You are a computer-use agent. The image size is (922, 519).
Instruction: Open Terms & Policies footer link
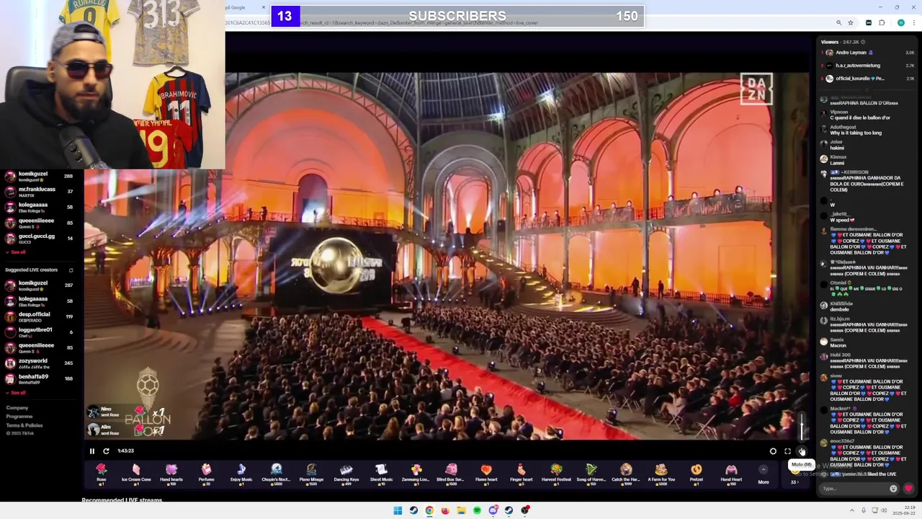tap(24, 425)
